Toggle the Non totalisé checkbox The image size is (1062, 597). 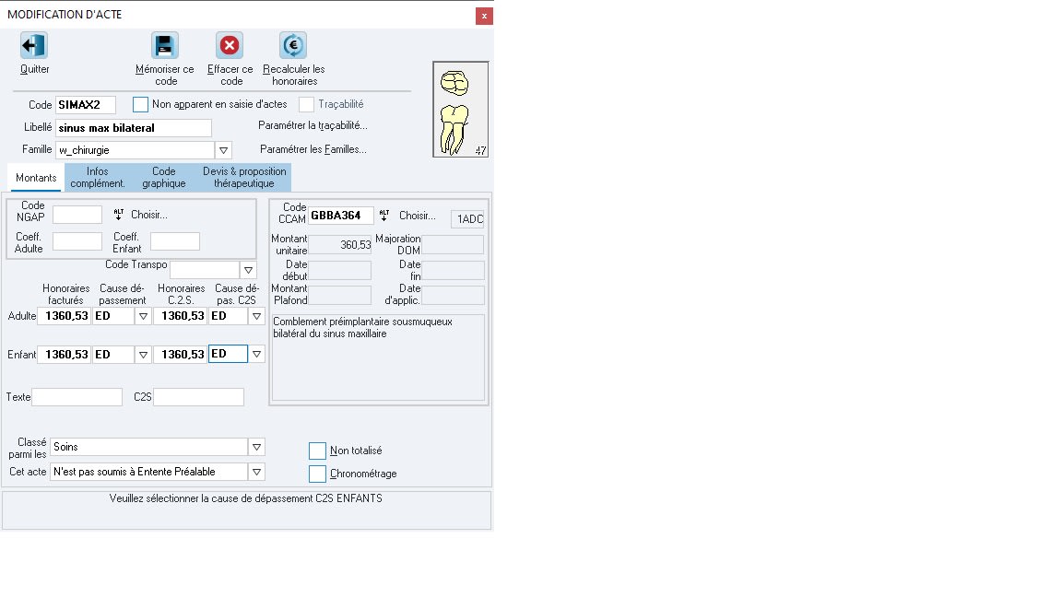(x=317, y=451)
